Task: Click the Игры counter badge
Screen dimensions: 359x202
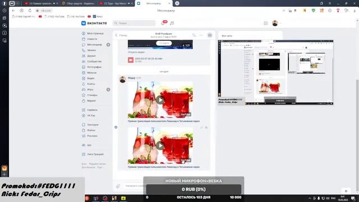Action: tap(108, 90)
